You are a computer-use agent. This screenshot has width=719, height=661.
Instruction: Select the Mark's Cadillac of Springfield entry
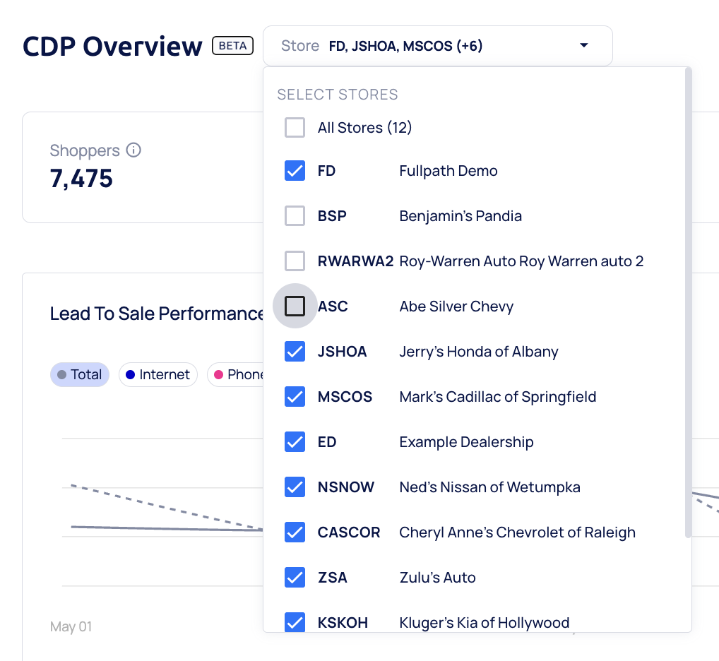[x=497, y=397]
